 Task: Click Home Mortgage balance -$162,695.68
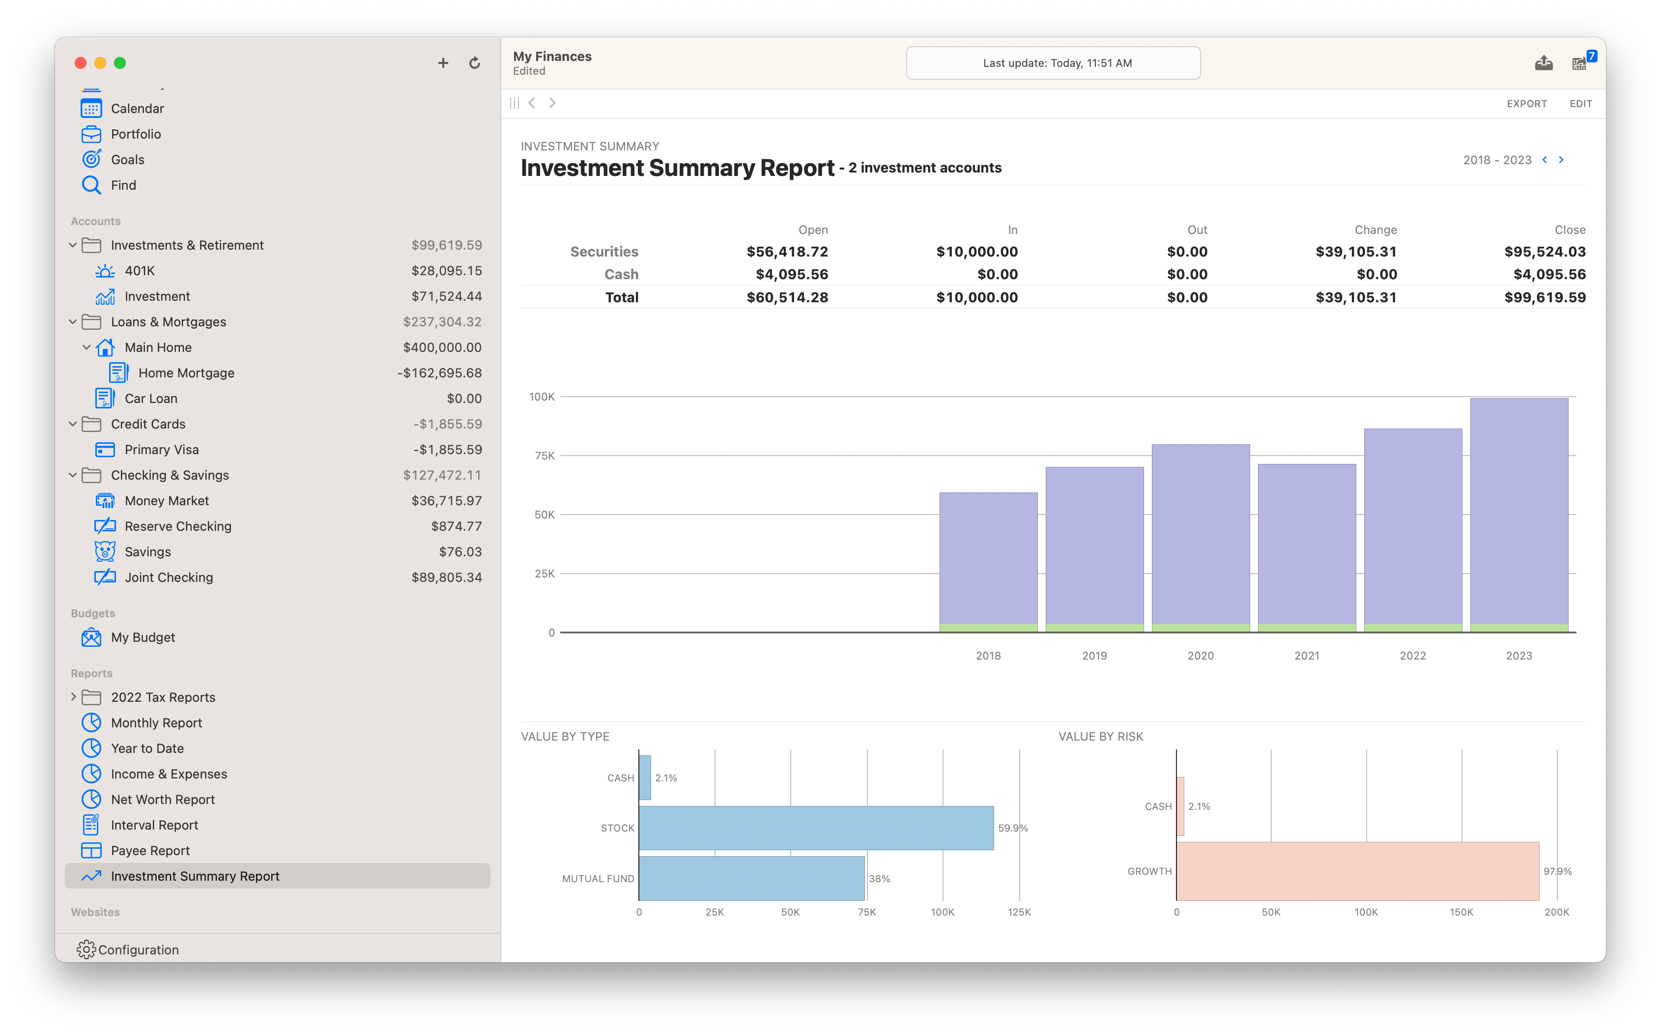[439, 373]
